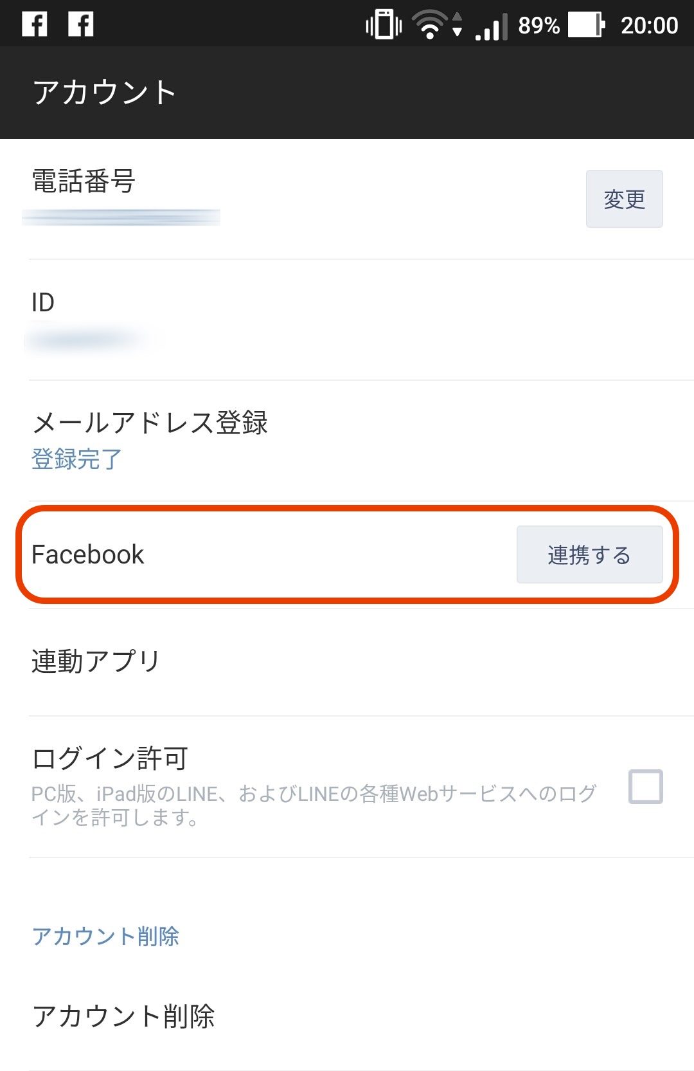Tap the アカウント title bar
Screen dimensions: 694x1071
click(x=347, y=93)
